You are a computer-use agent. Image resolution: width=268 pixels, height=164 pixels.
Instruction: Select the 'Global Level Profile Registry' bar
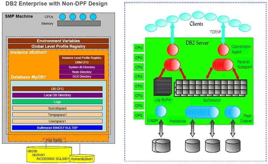58,46
